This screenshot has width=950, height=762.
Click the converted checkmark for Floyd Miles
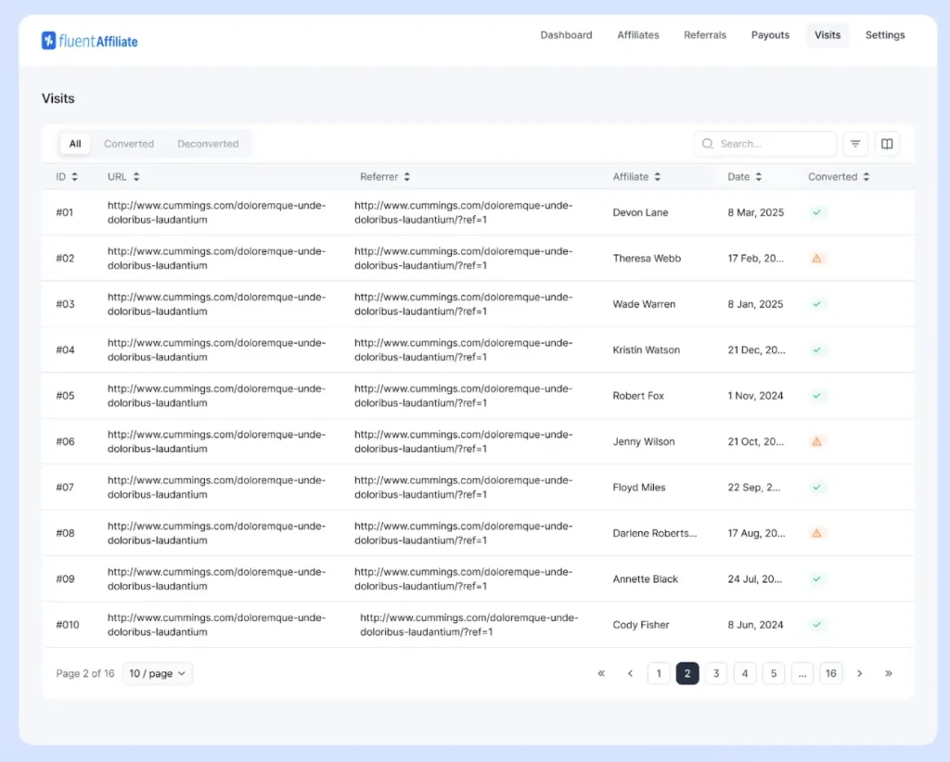(x=816, y=488)
